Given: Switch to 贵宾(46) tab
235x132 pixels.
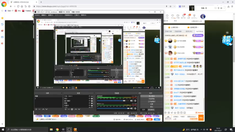Looking at the screenshot, I should click(189, 31).
